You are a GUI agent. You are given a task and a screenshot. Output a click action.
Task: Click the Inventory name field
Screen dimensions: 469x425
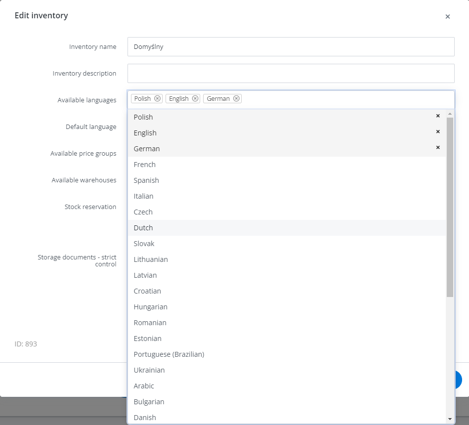pos(291,46)
